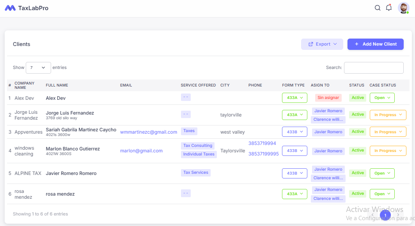Click the Sin asignar badge for Alex Dev
This screenshot has width=415, height=226.
tap(328, 97)
